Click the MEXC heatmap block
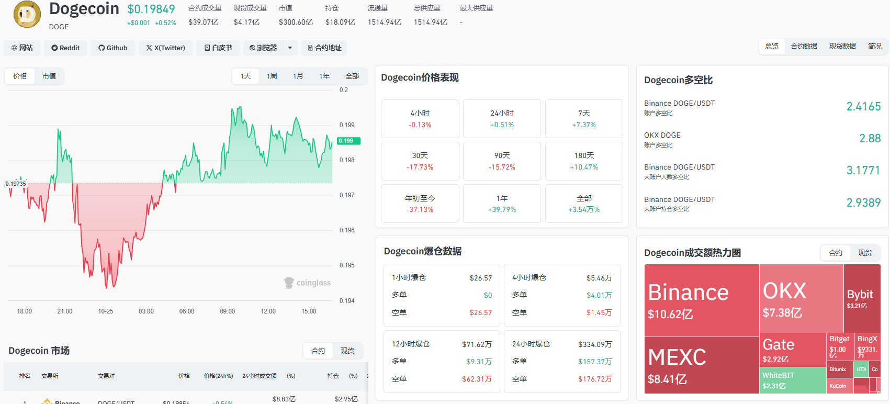890x404 pixels. click(x=702, y=365)
